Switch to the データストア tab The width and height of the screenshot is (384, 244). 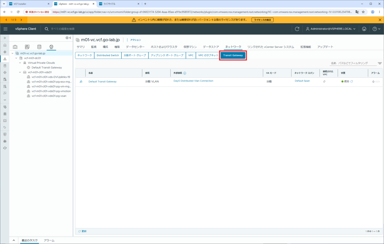211,47
